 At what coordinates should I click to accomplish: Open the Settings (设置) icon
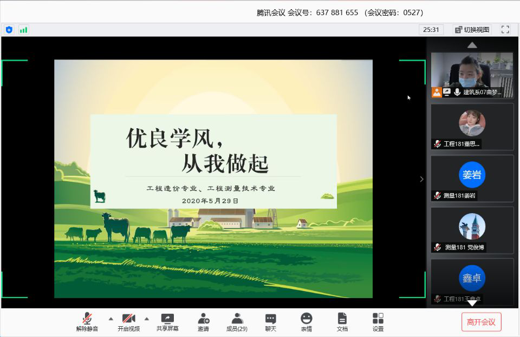point(378,322)
